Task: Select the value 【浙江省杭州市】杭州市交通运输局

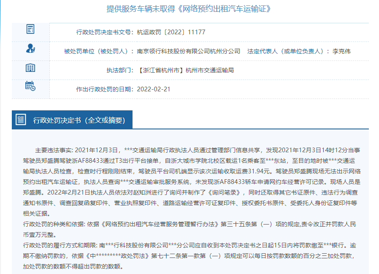Action: pos(185,71)
